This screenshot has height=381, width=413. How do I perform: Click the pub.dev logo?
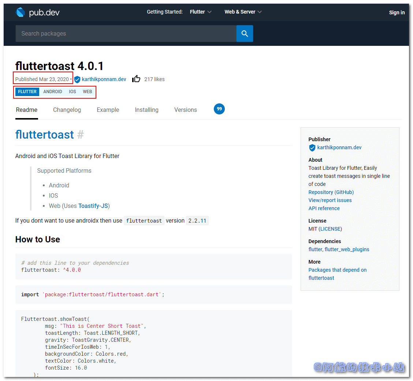37,12
